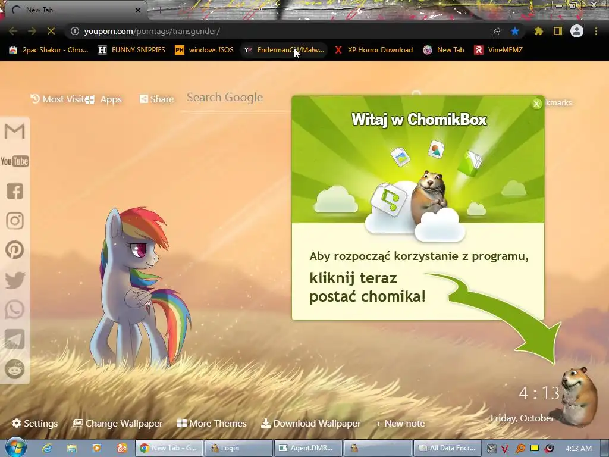Image resolution: width=609 pixels, height=457 pixels.
Task: Open the Windows Start menu
Action: coord(15,447)
